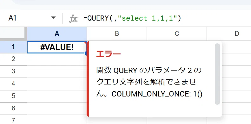
Task: Click cell D2
Action: coord(237,59)
